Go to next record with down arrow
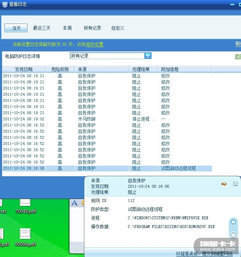This screenshot has height=257, width=241. point(233,235)
